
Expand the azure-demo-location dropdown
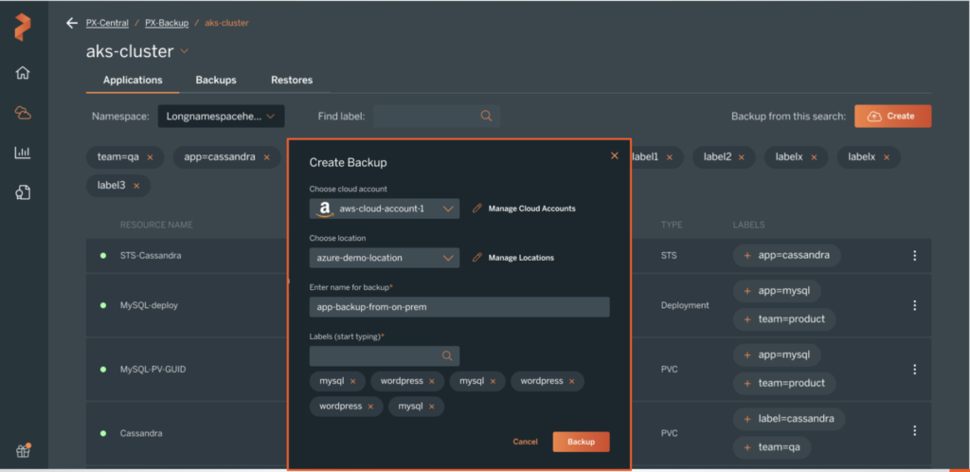tap(449, 258)
